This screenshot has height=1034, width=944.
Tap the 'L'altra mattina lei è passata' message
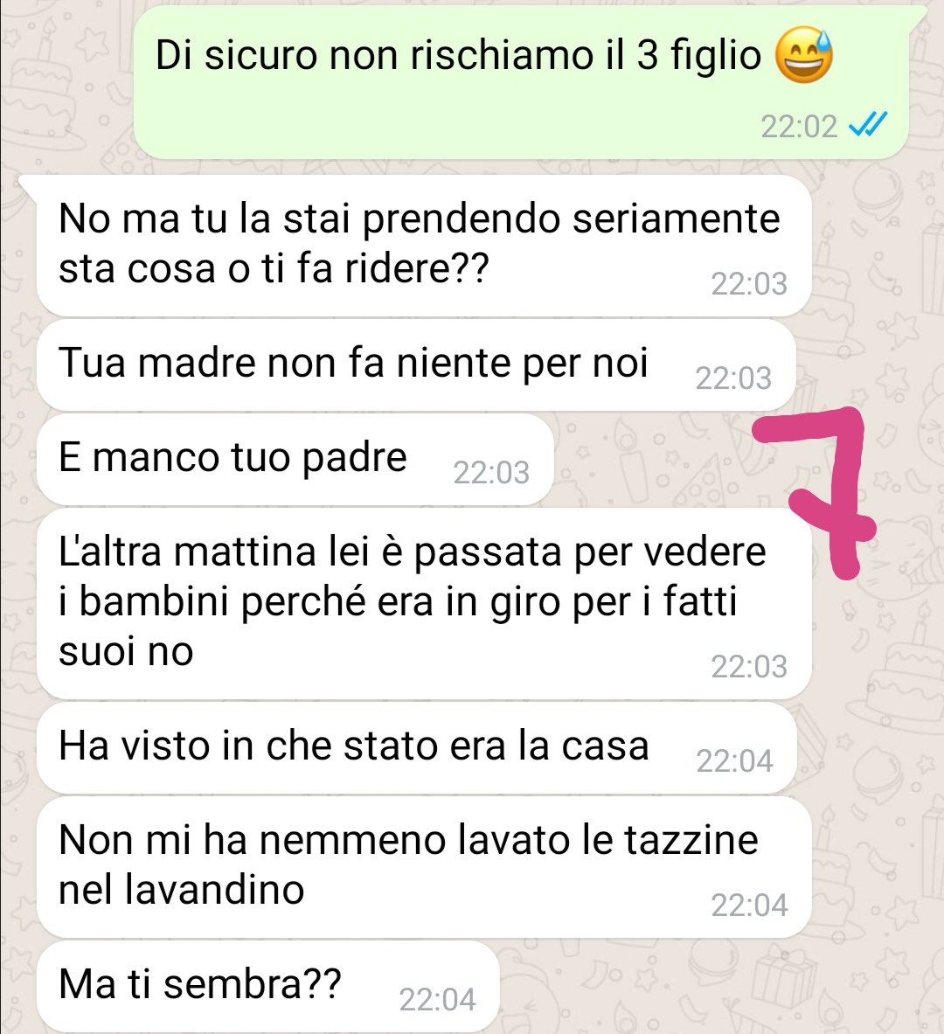(x=424, y=603)
